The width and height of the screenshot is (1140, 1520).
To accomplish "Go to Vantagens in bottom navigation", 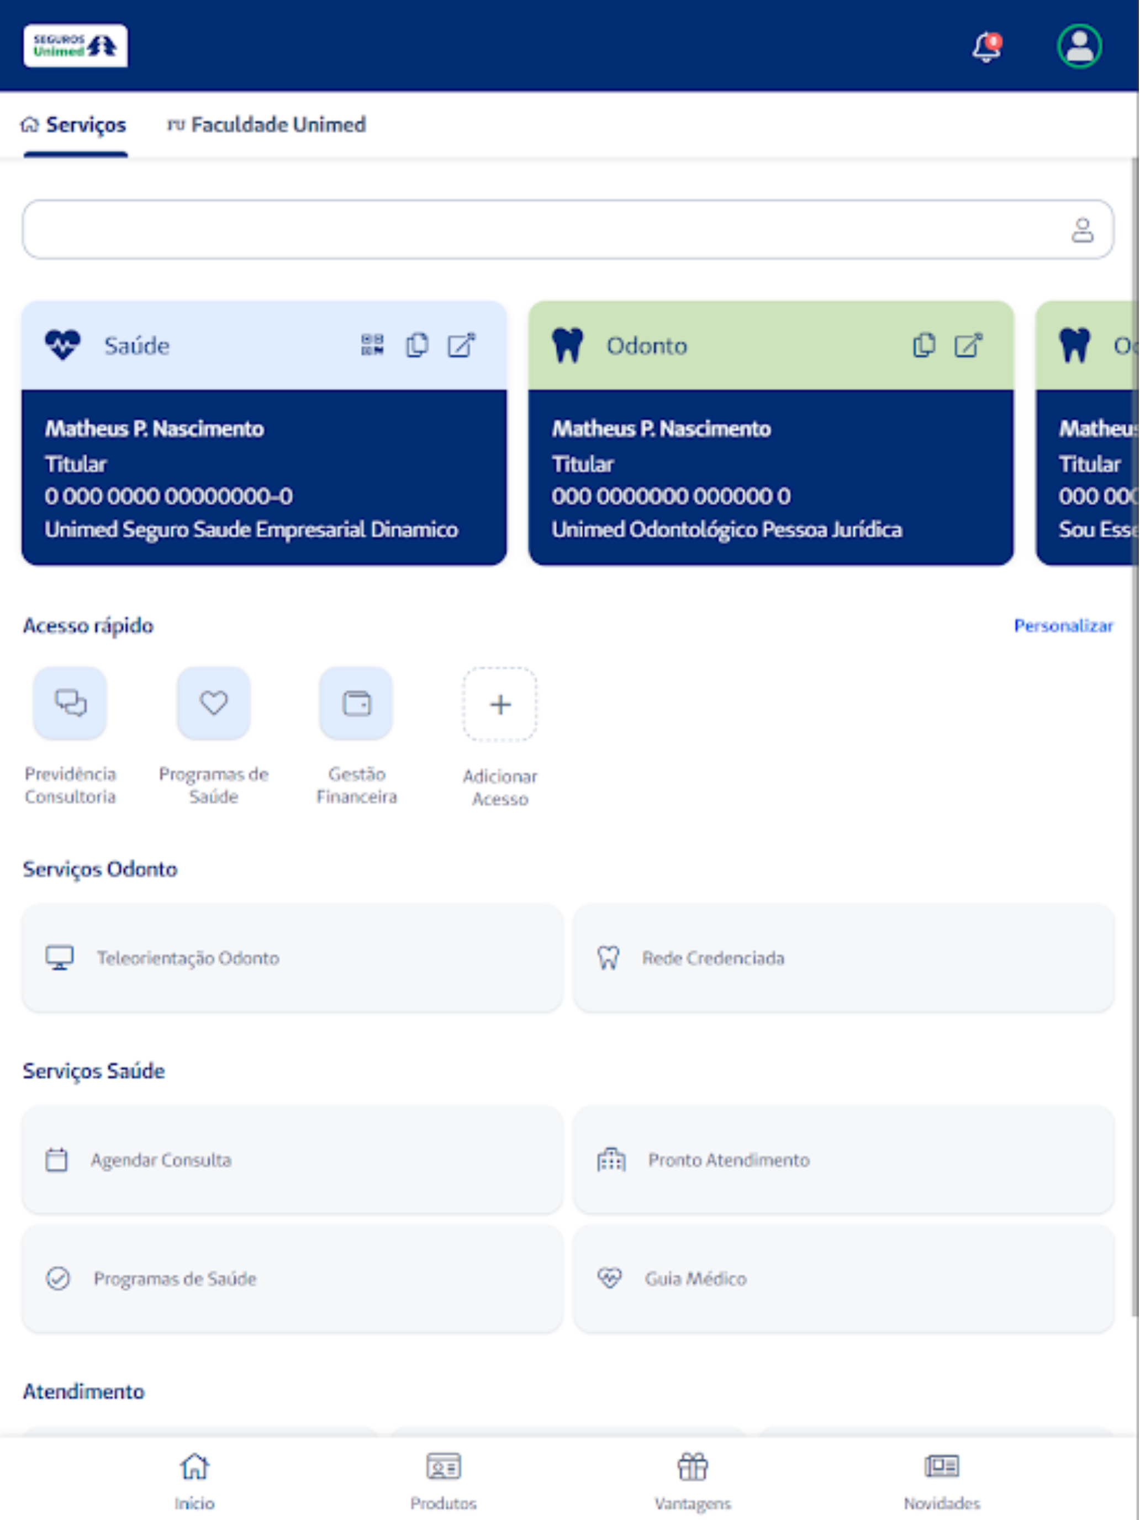I will tap(693, 1481).
